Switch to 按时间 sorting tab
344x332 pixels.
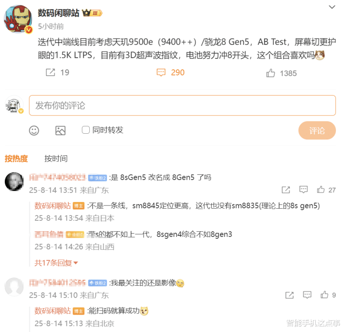click(x=56, y=158)
